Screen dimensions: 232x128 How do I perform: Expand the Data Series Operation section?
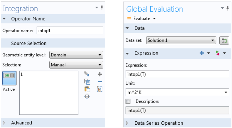[x=127, y=123]
